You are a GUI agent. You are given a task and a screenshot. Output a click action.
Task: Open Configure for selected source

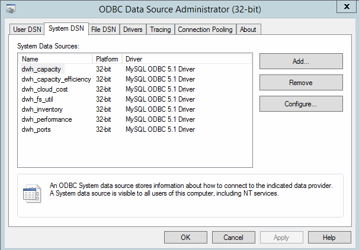(301, 104)
